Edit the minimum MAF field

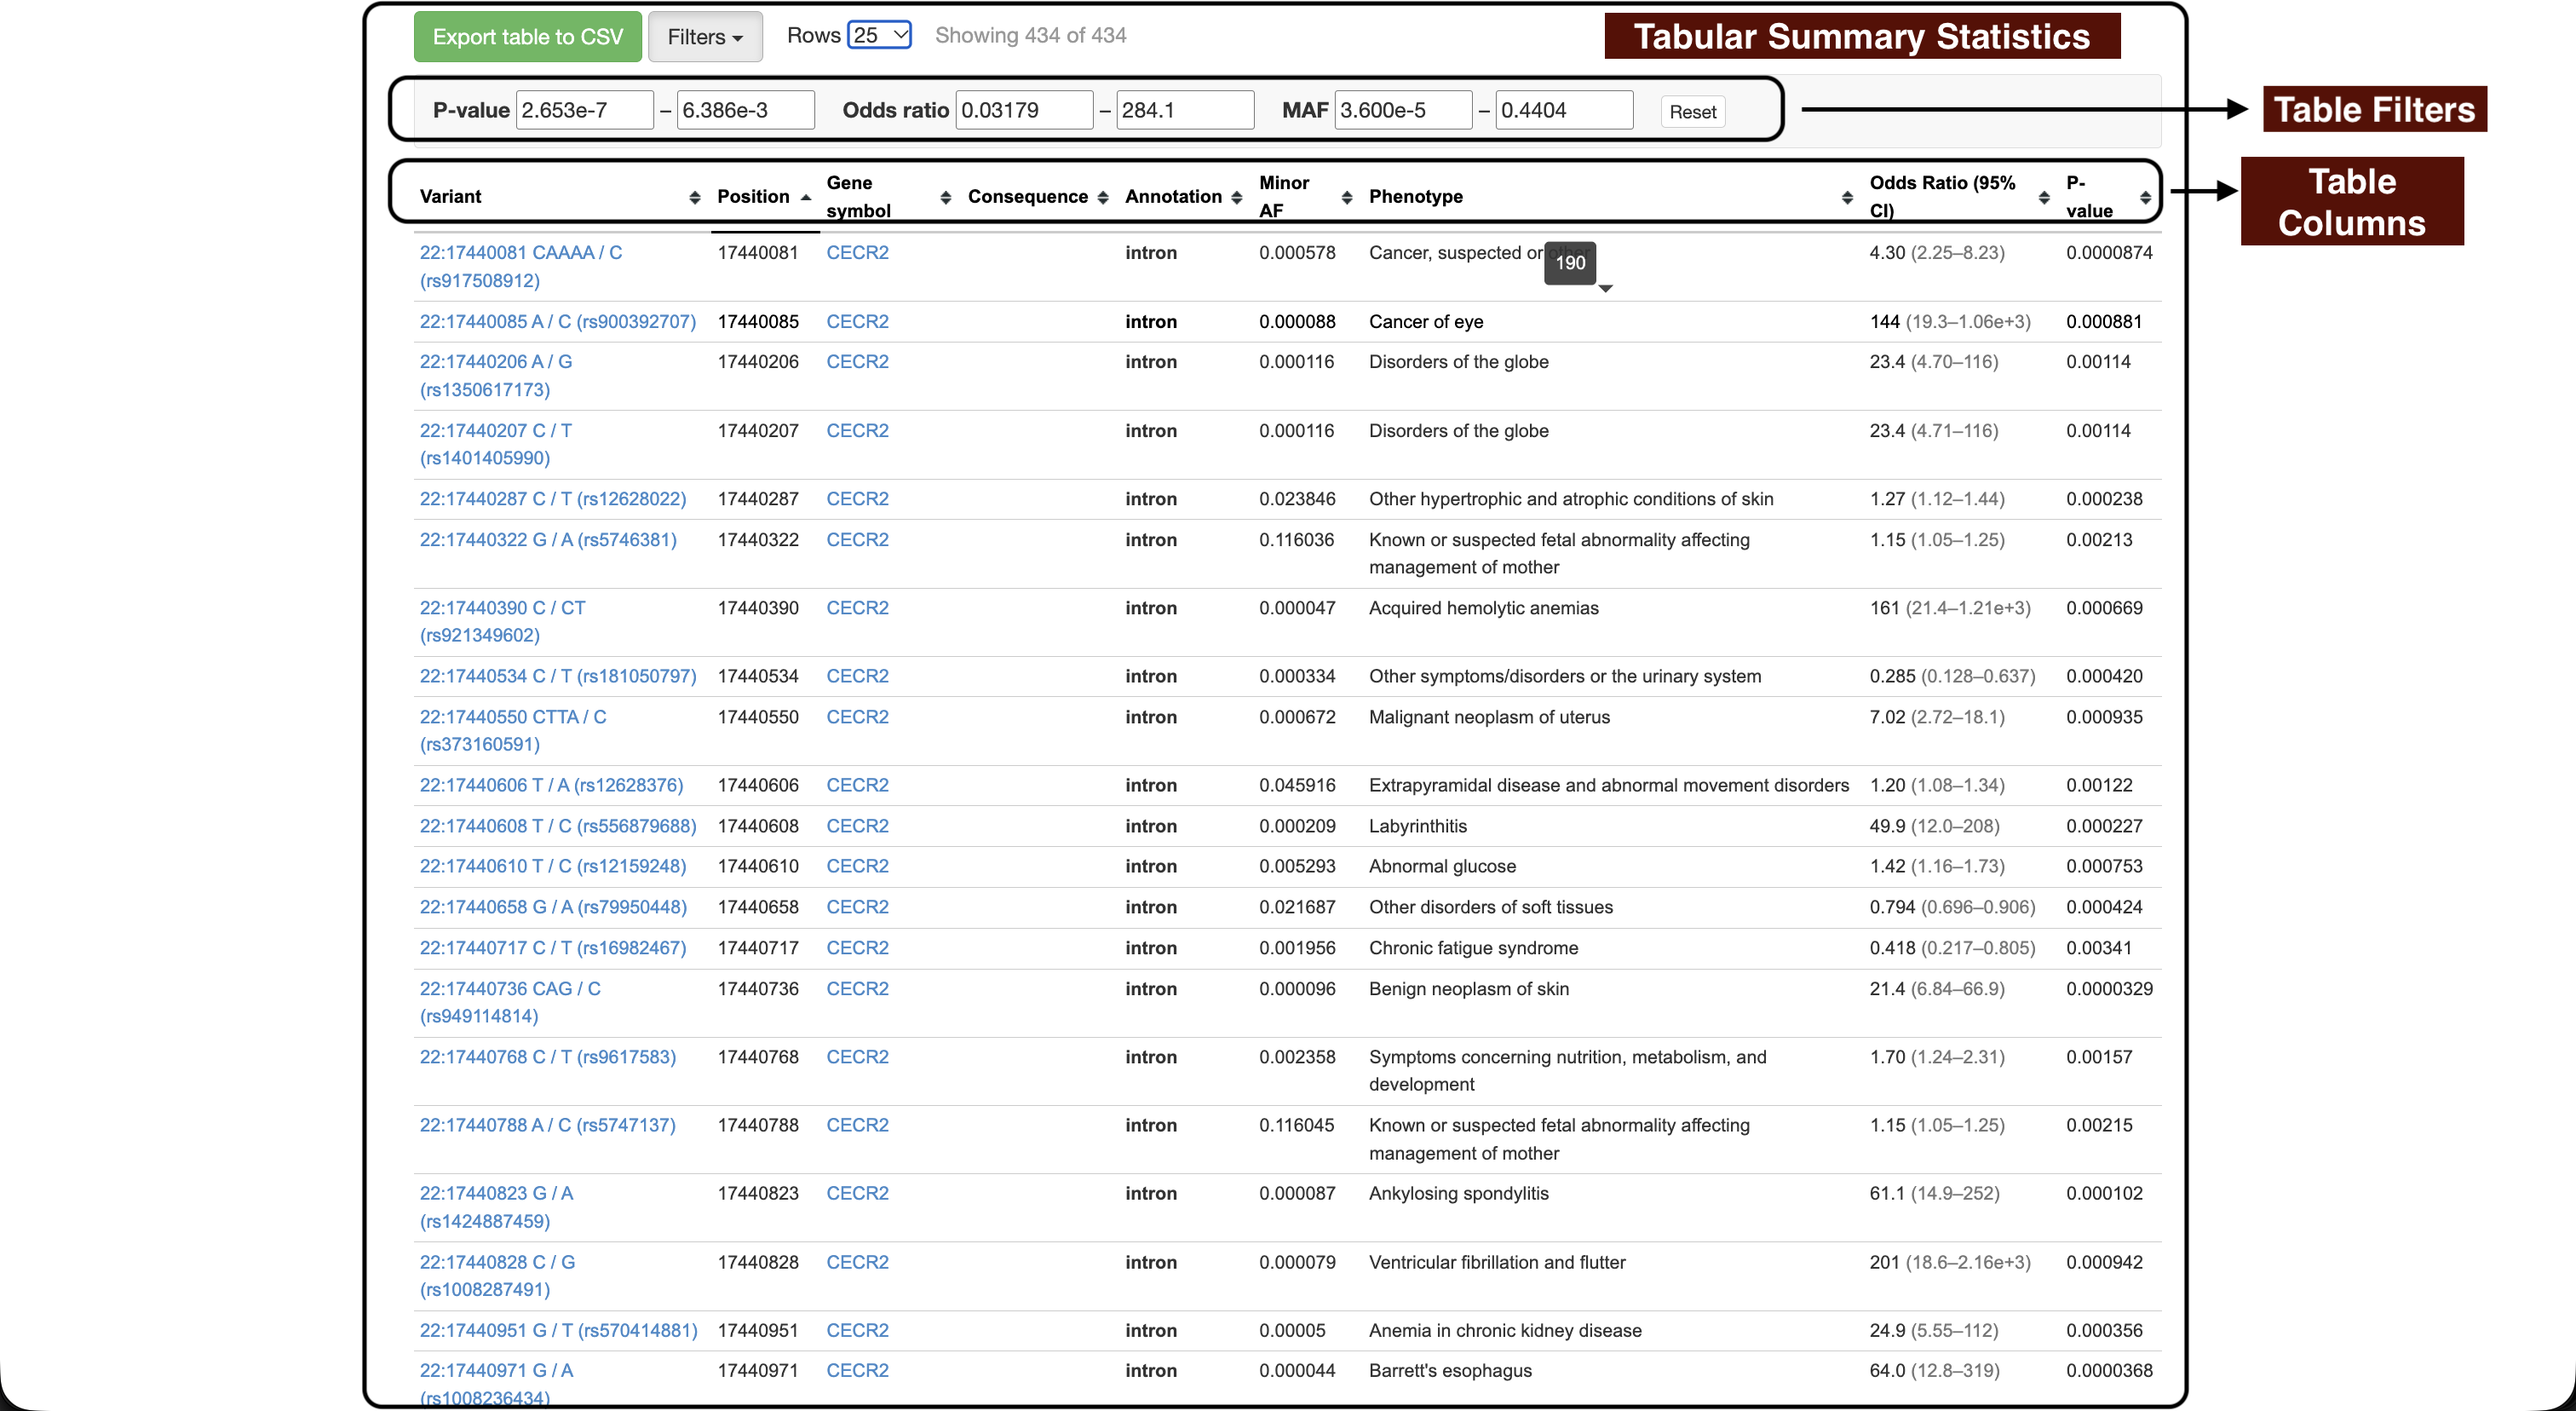1403,110
